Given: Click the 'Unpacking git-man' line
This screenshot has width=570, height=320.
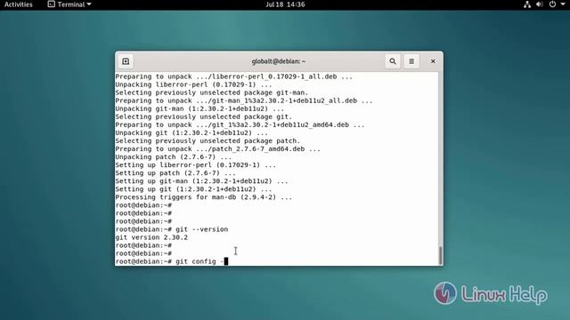Looking at the screenshot, I should pos(199,108).
